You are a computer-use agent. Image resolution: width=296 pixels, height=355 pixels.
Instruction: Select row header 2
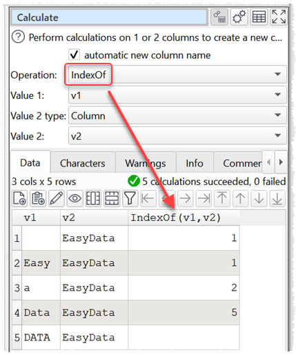[x=17, y=262]
